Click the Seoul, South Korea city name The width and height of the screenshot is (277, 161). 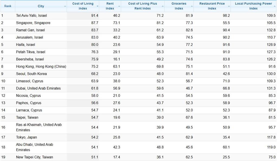[x=31, y=74]
